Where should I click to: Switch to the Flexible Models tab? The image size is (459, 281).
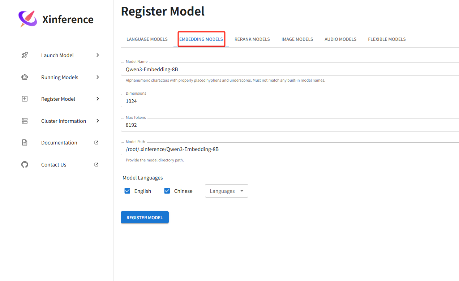(387, 39)
